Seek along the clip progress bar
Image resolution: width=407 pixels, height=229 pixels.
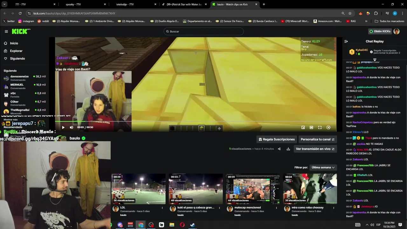196,121
